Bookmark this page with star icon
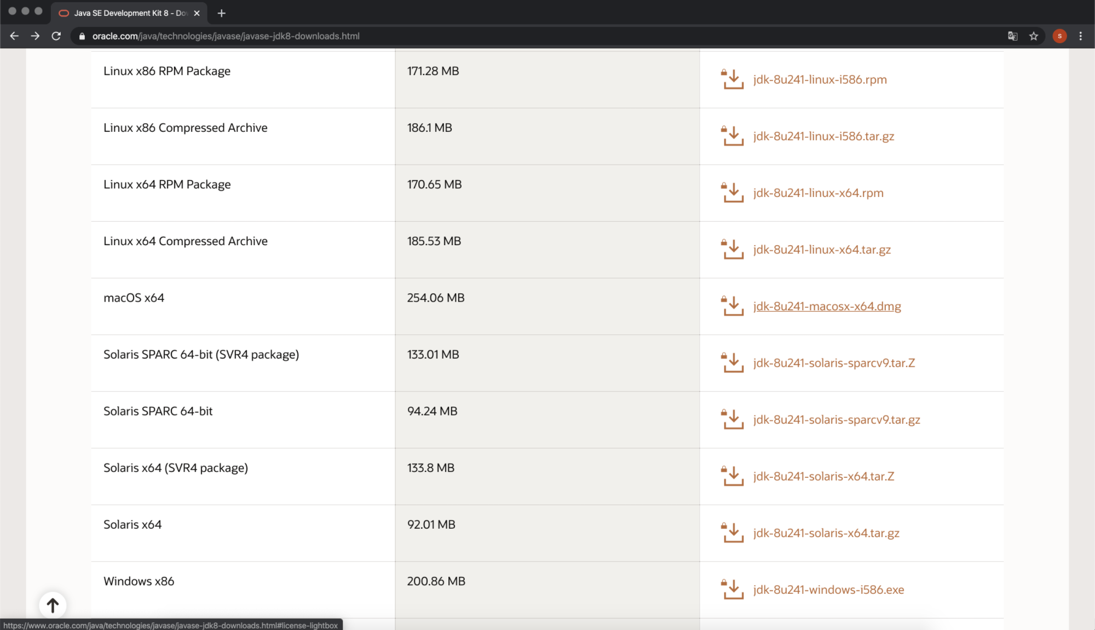 (x=1034, y=36)
